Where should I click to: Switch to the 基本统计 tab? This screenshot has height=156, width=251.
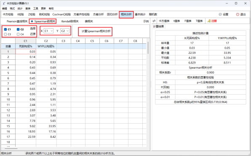[x=140, y=14]
